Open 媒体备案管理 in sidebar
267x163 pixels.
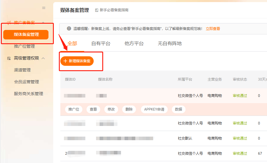click(26, 34)
